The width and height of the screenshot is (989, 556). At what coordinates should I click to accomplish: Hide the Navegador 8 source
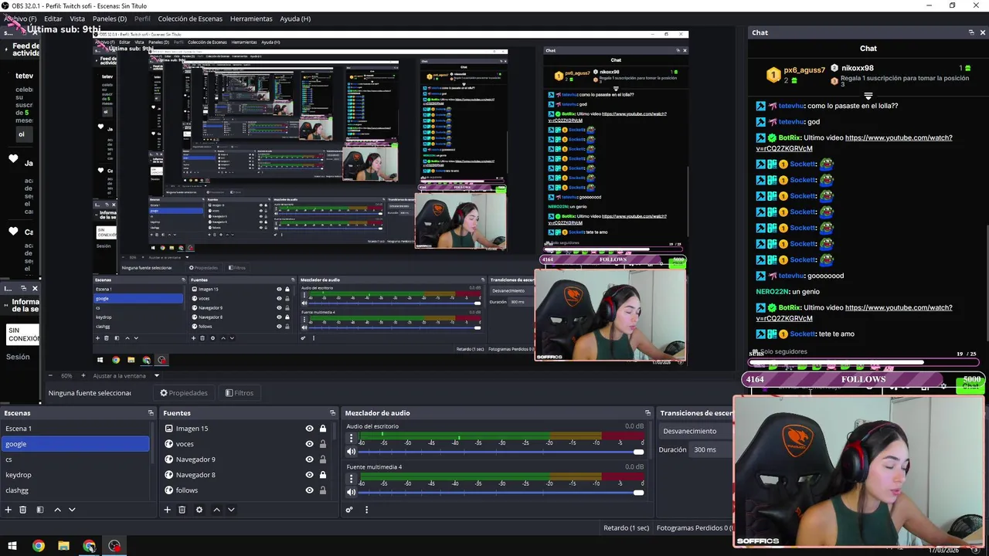tap(309, 475)
